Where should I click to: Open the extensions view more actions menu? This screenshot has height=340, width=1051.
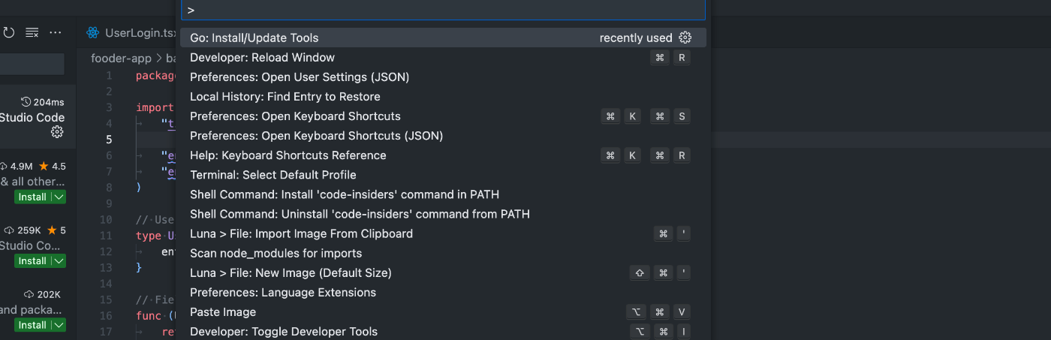(56, 33)
